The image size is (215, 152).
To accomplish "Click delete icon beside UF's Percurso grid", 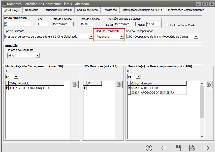I will [119, 85].
